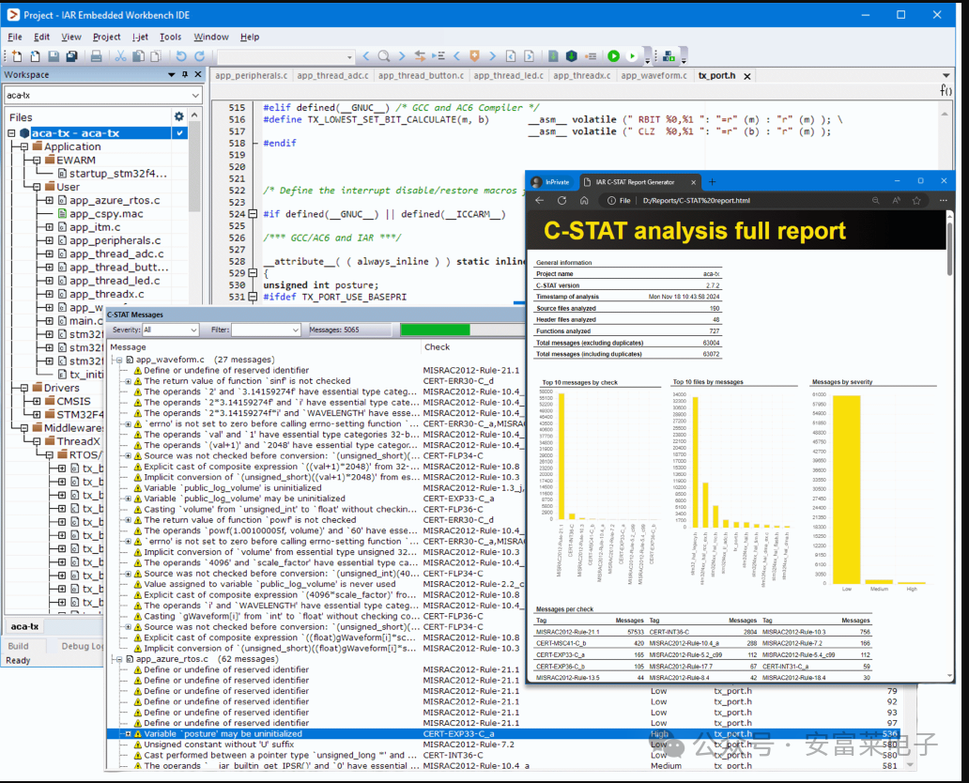The image size is (969, 783).
Task: Collapse the User folder node
Action: 37,187
